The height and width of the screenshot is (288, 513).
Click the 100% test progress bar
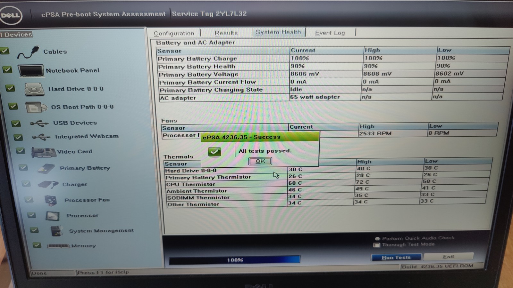pyautogui.click(x=235, y=260)
